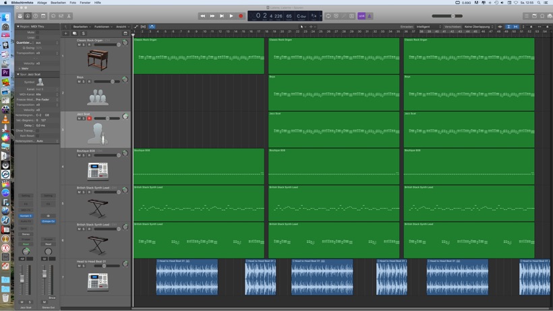Open Smart Controls dial icon
The height and width of the screenshot is (311, 553).
point(53,16)
